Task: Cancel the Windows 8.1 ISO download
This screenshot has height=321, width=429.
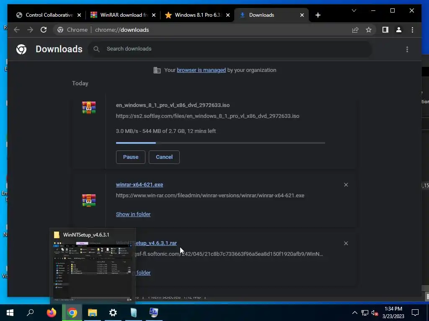Action: coord(164,157)
